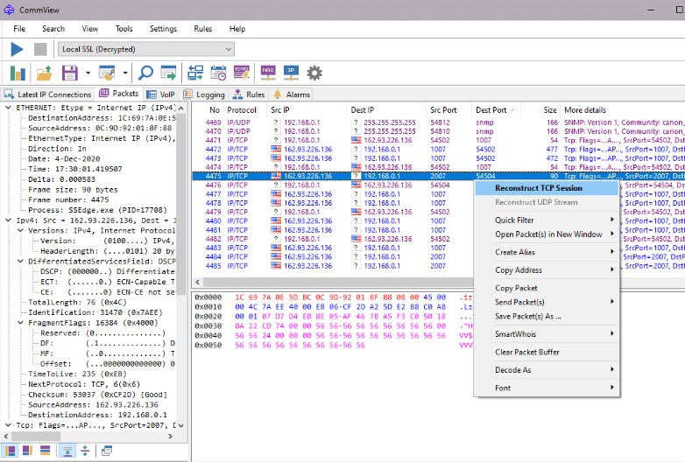Toggle the auto-scroll packet list button

[x=67, y=451]
